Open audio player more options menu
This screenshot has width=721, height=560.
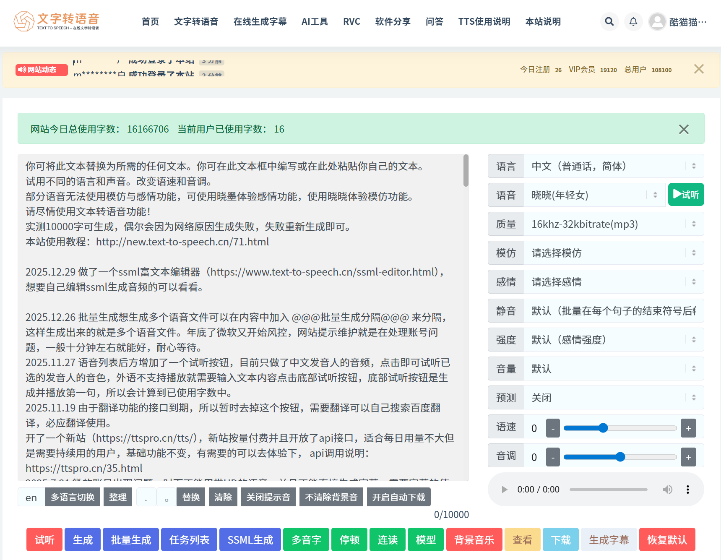click(x=687, y=490)
